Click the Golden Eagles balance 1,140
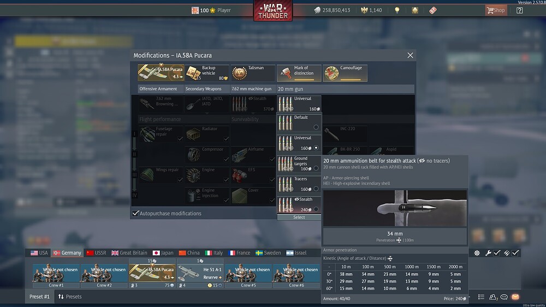The height and width of the screenshot is (307, 546). [371, 10]
